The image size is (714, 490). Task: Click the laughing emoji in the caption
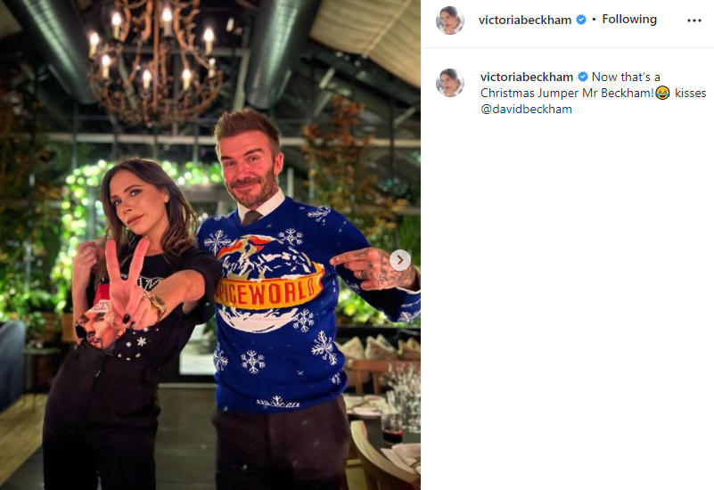(663, 93)
